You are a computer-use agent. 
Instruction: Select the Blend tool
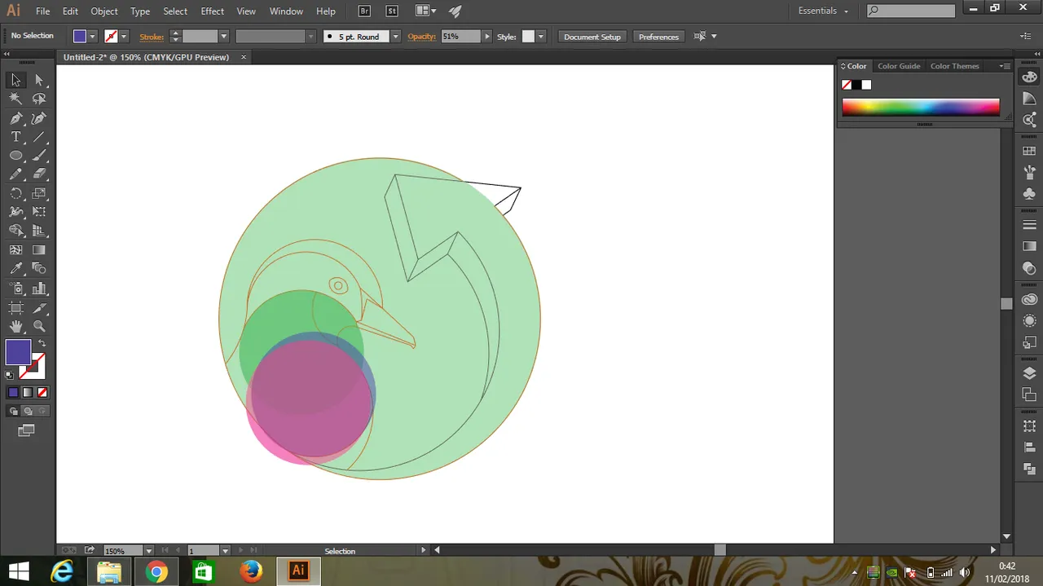pyautogui.click(x=39, y=269)
